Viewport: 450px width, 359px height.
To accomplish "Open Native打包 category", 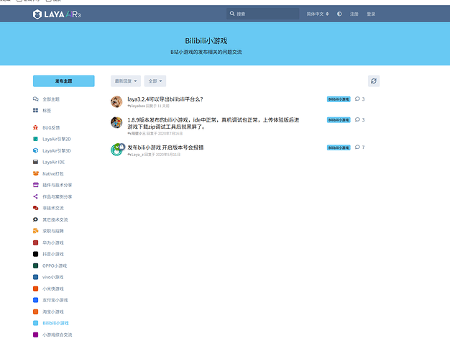I will click(x=48, y=173).
